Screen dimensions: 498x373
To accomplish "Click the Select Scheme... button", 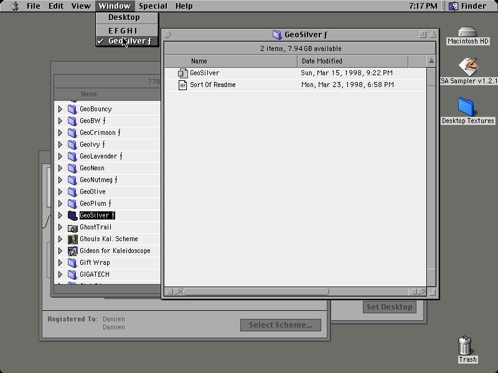I will pyautogui.click(x=281, y=325).
